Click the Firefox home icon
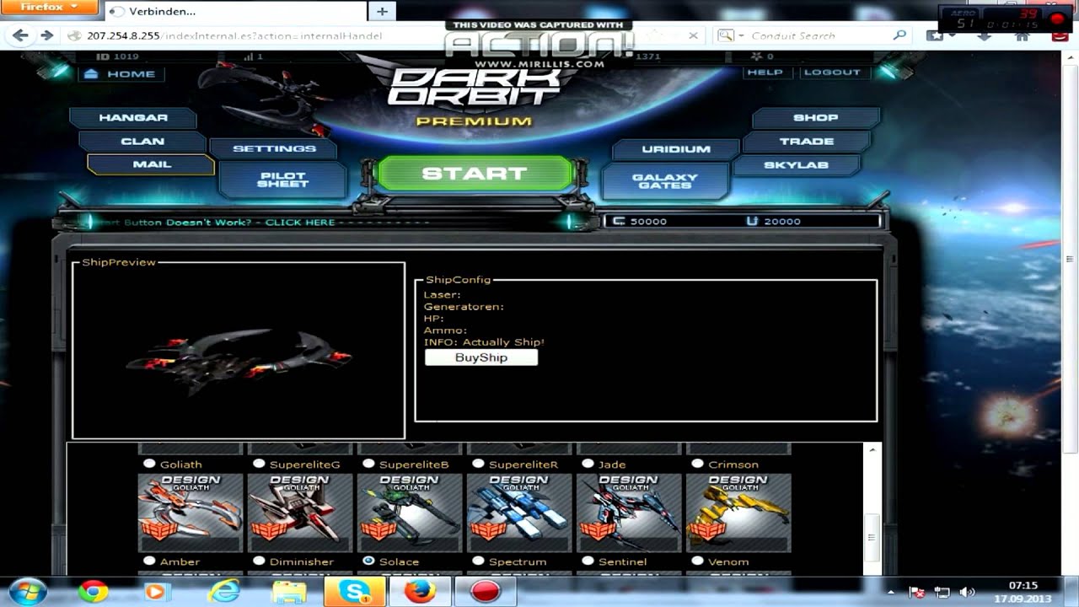This screenshot has height=607, width=1079. coord(1022,36)
